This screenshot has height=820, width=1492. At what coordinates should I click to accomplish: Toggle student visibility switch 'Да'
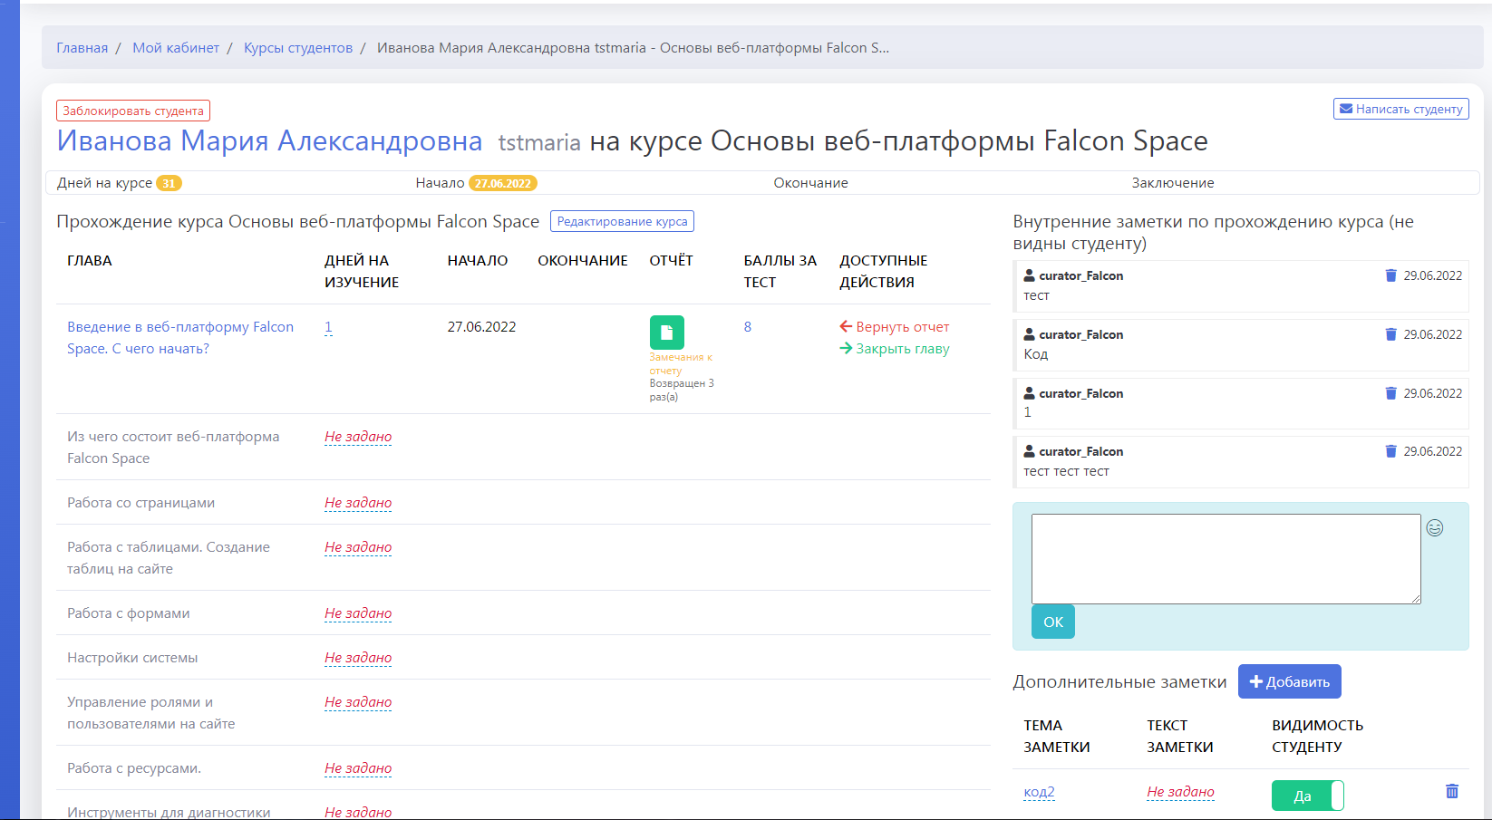point(1307,796)
